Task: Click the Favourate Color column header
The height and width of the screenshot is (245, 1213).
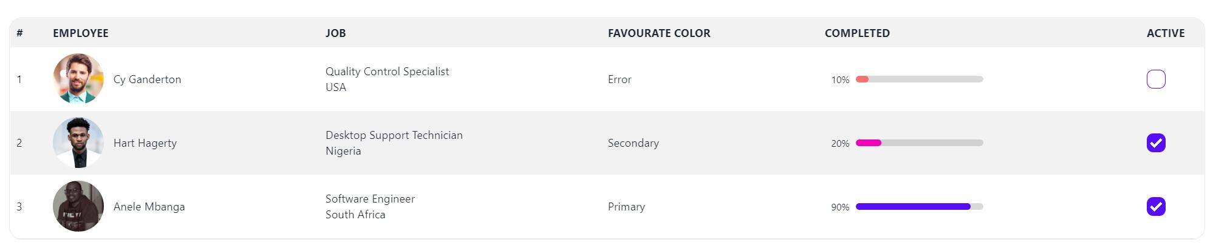Action: coord(658,33)
